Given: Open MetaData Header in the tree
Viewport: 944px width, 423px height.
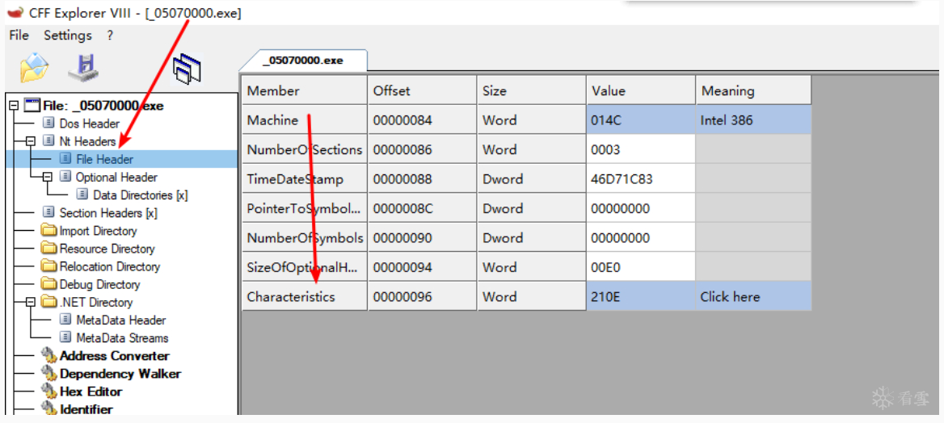Looking at the screenshot, I should [x=121, y=320].
